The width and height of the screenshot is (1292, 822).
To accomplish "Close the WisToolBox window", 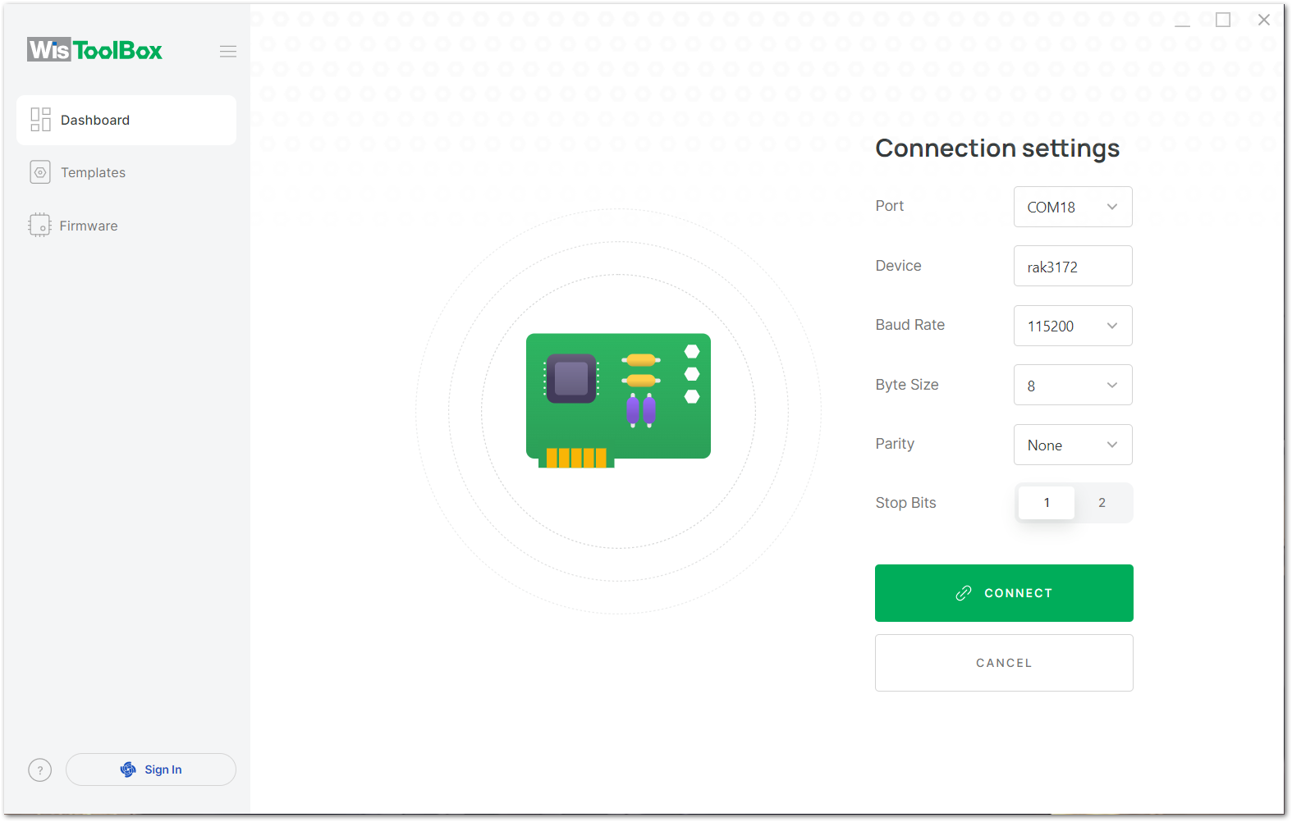I will pyautogui.click(x=1264, y=20).
